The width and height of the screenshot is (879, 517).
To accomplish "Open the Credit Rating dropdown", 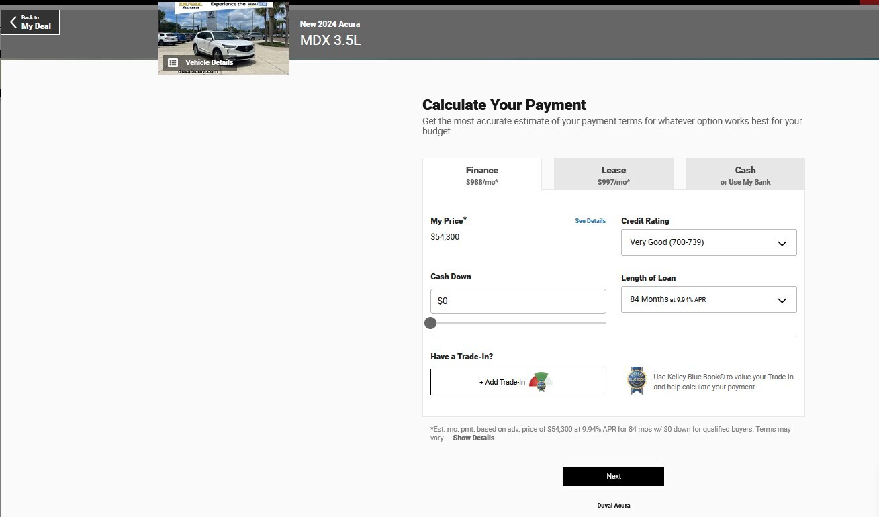I will coord(708,242).
